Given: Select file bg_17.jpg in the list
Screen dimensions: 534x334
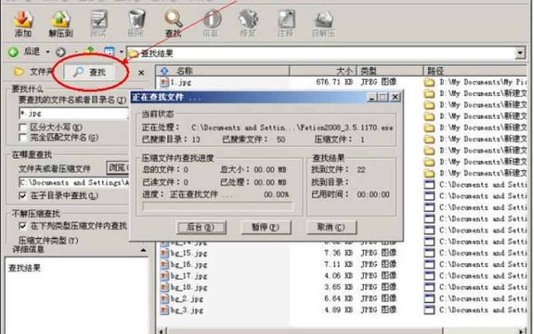Looking at the screenshot, I should [x=189, y=276].
